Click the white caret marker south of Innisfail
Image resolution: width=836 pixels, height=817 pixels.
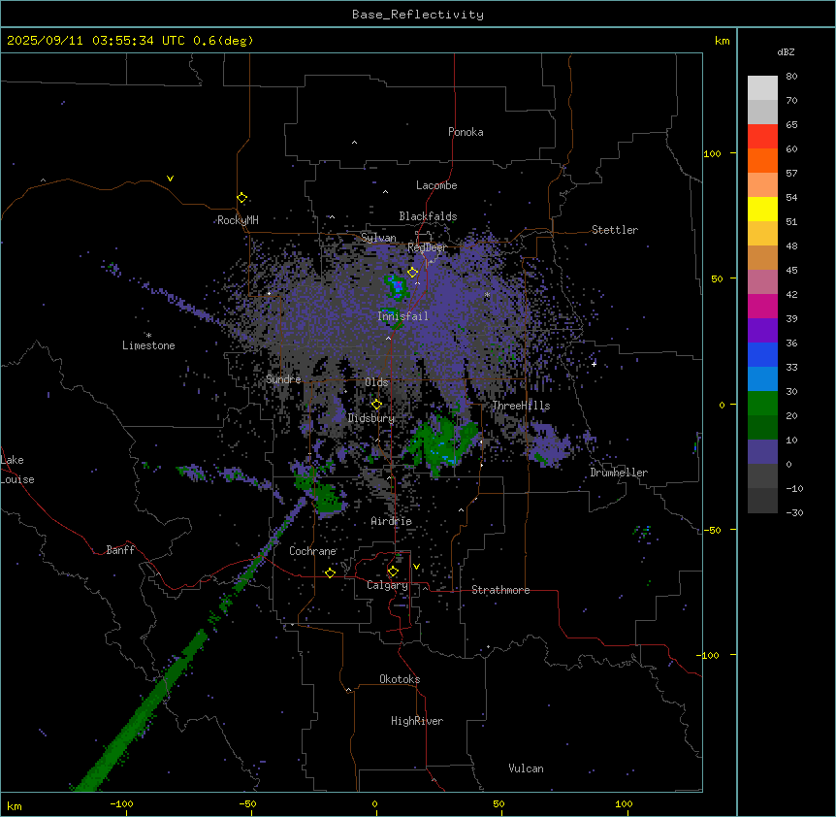(x=388, y=339)
